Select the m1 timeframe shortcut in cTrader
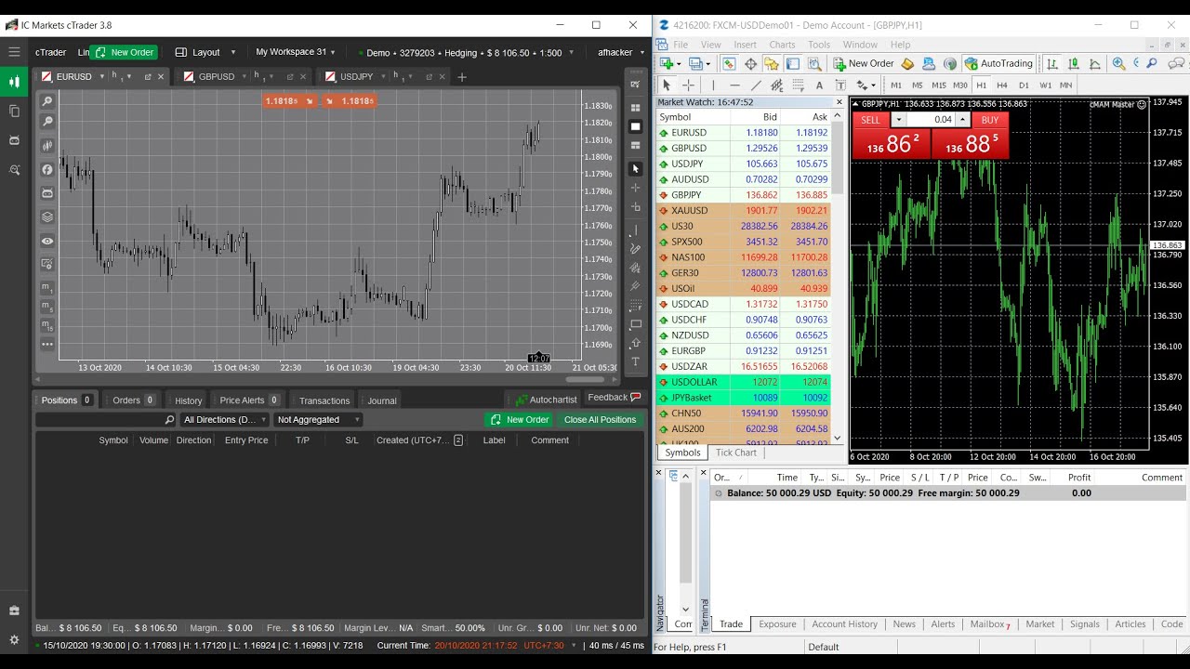Screen dimensions: 1190x669 point(47,288)
